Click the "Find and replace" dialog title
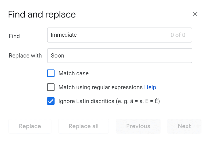209x142 pixels. click(x=42, y=14)
